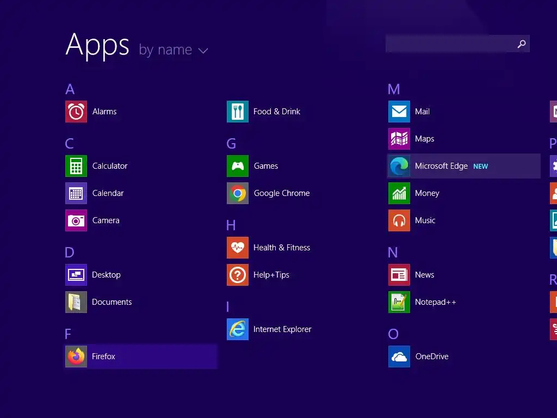Image resolution: width=557 pixels, height=418 pixels.
Task: Click the "Firefox" text label
Action: point(103,356)
